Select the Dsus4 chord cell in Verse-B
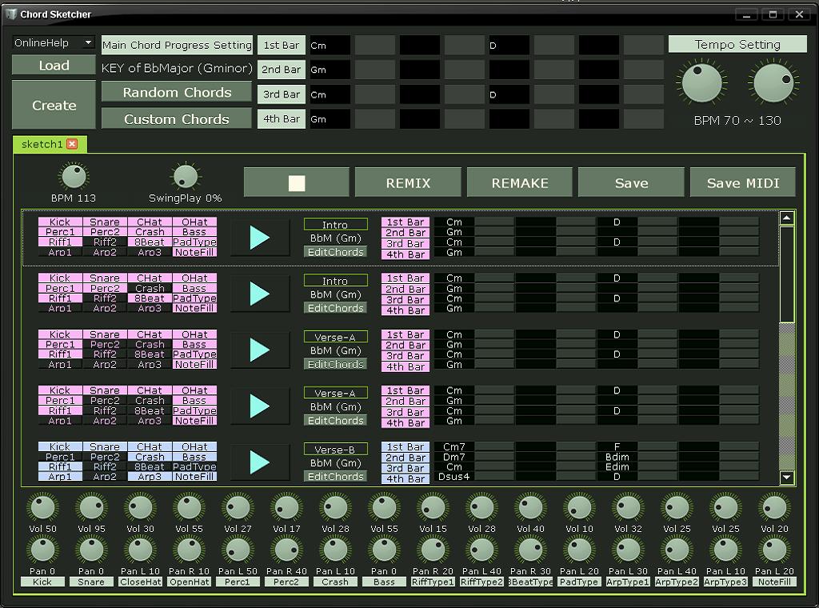This screenshot has height=608, width=819. pyautogui.click(x=454, y=476)
